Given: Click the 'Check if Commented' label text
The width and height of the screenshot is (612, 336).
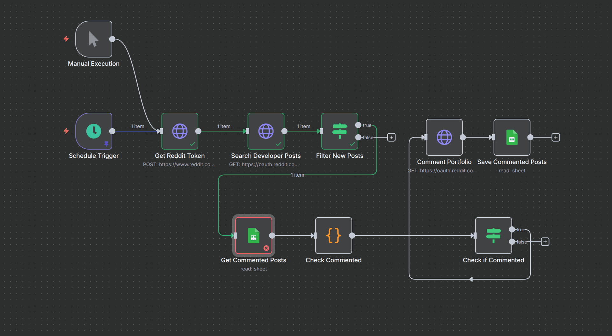Looking at the screenshot, I should pos(493,260).
